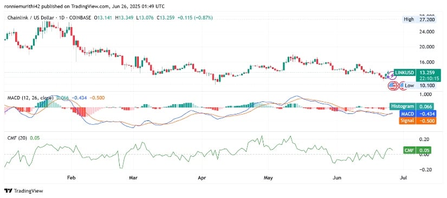Click the Apr label on time axis
The width and height of the screenshot is (447, 198).
tap(202, 178)
